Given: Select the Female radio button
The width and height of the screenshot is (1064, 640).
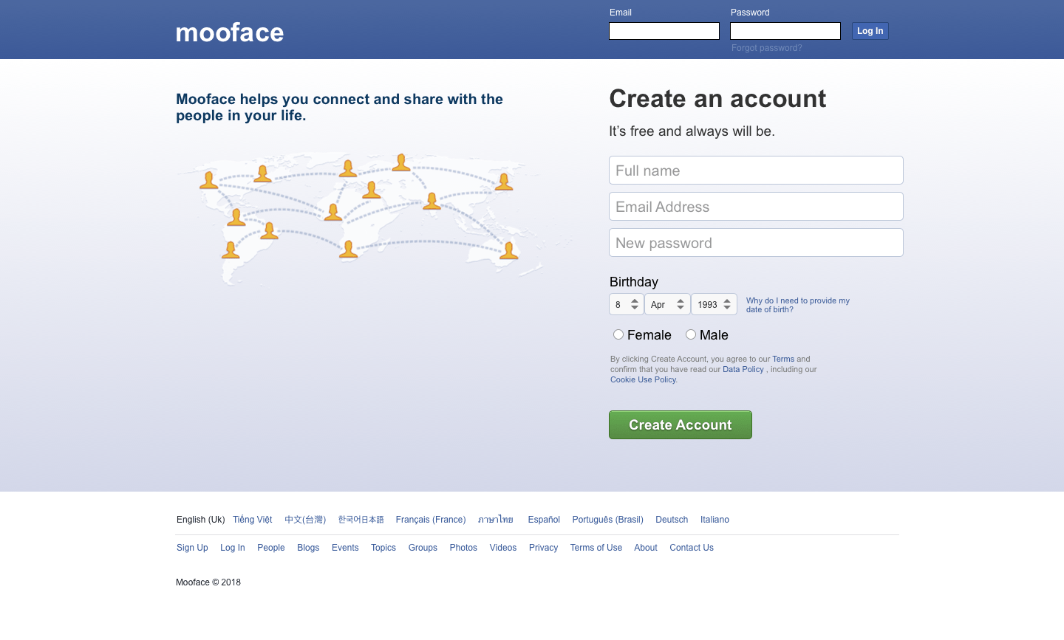Looking at the screenshot, I should pyautogui.click(x=618, y=334).
